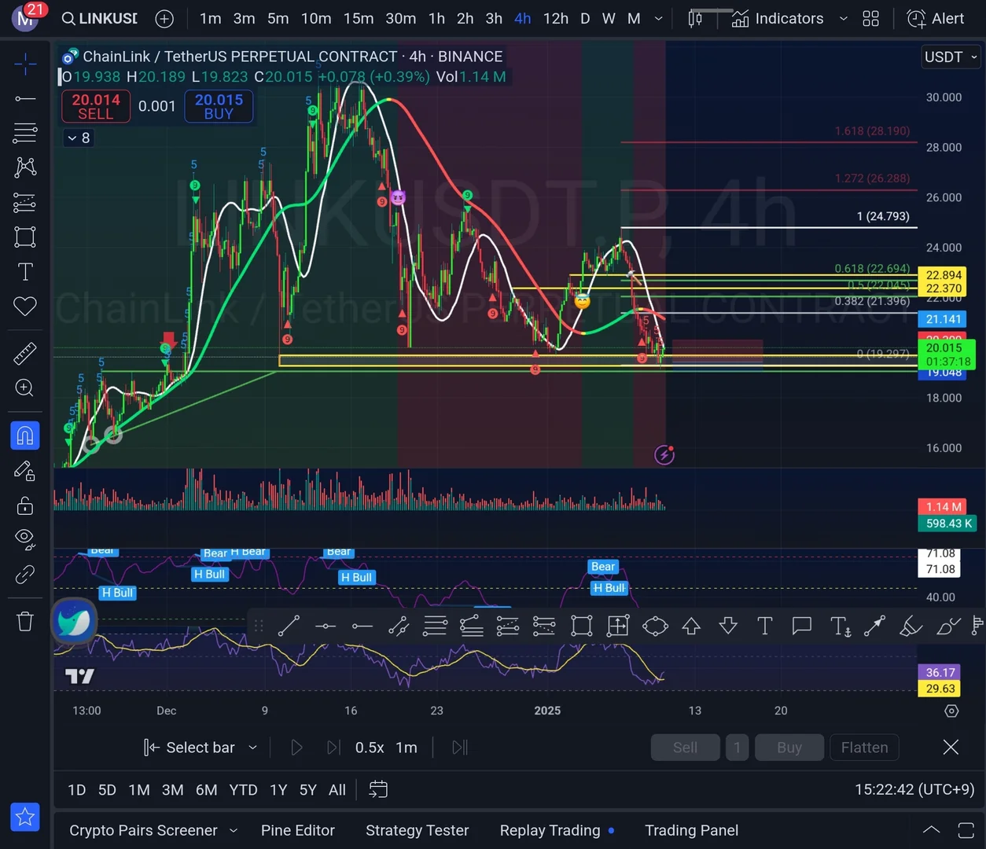Open the Strategy Tester tab
Viewport: 986px width, 849px height.
click(417, 831)
